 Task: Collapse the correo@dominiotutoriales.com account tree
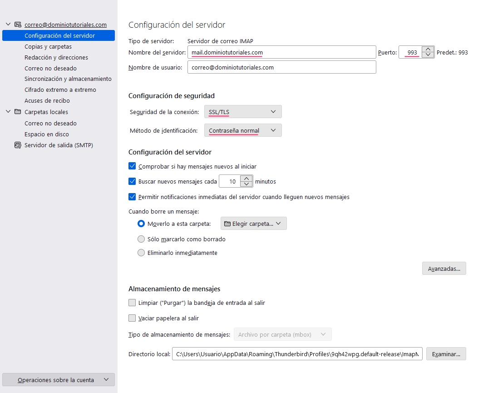click(8, 25)
